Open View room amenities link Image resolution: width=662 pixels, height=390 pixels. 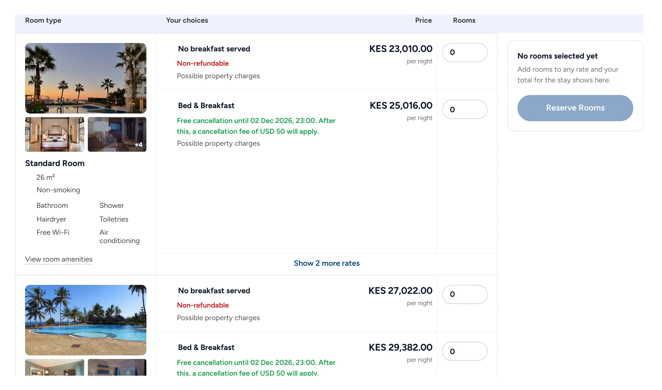click(59, 259)
